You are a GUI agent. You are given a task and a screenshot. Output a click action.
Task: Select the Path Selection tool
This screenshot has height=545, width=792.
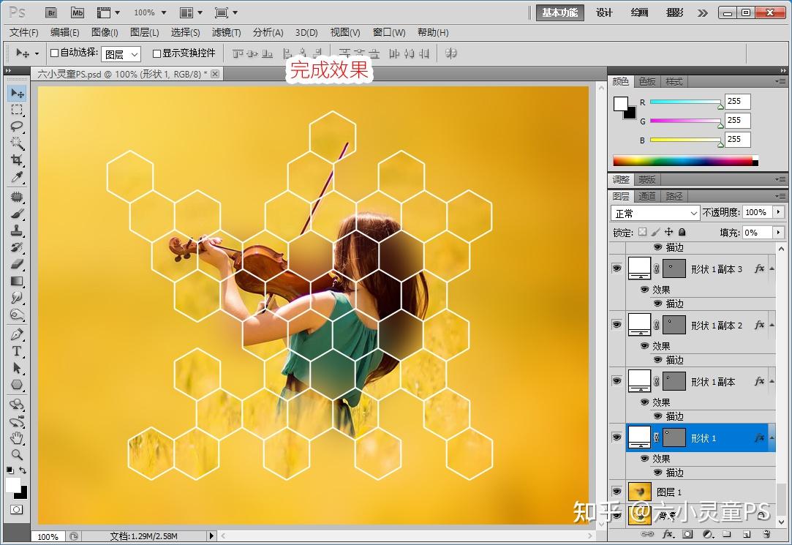pyautogui.click(x=17, y=368)
